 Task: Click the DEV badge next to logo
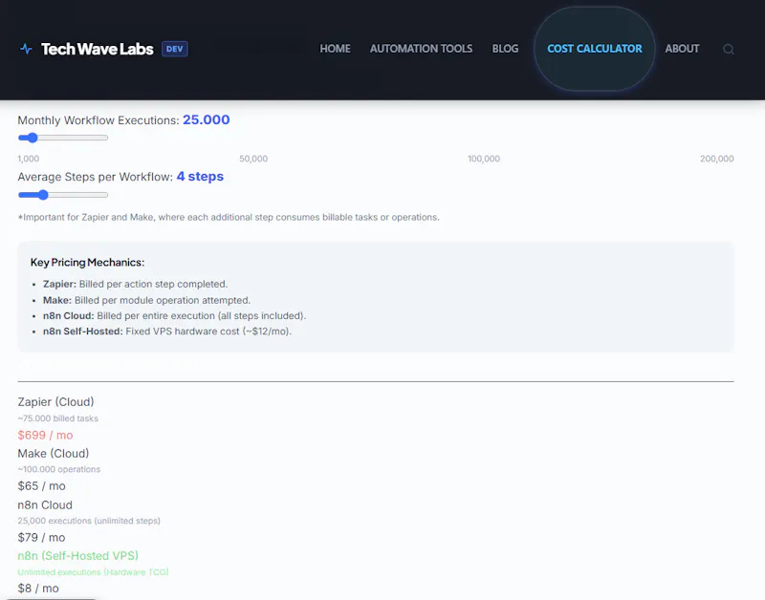pos(175,49)
